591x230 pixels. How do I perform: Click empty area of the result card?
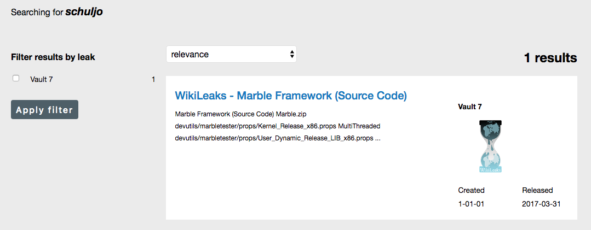pos(302,180)
